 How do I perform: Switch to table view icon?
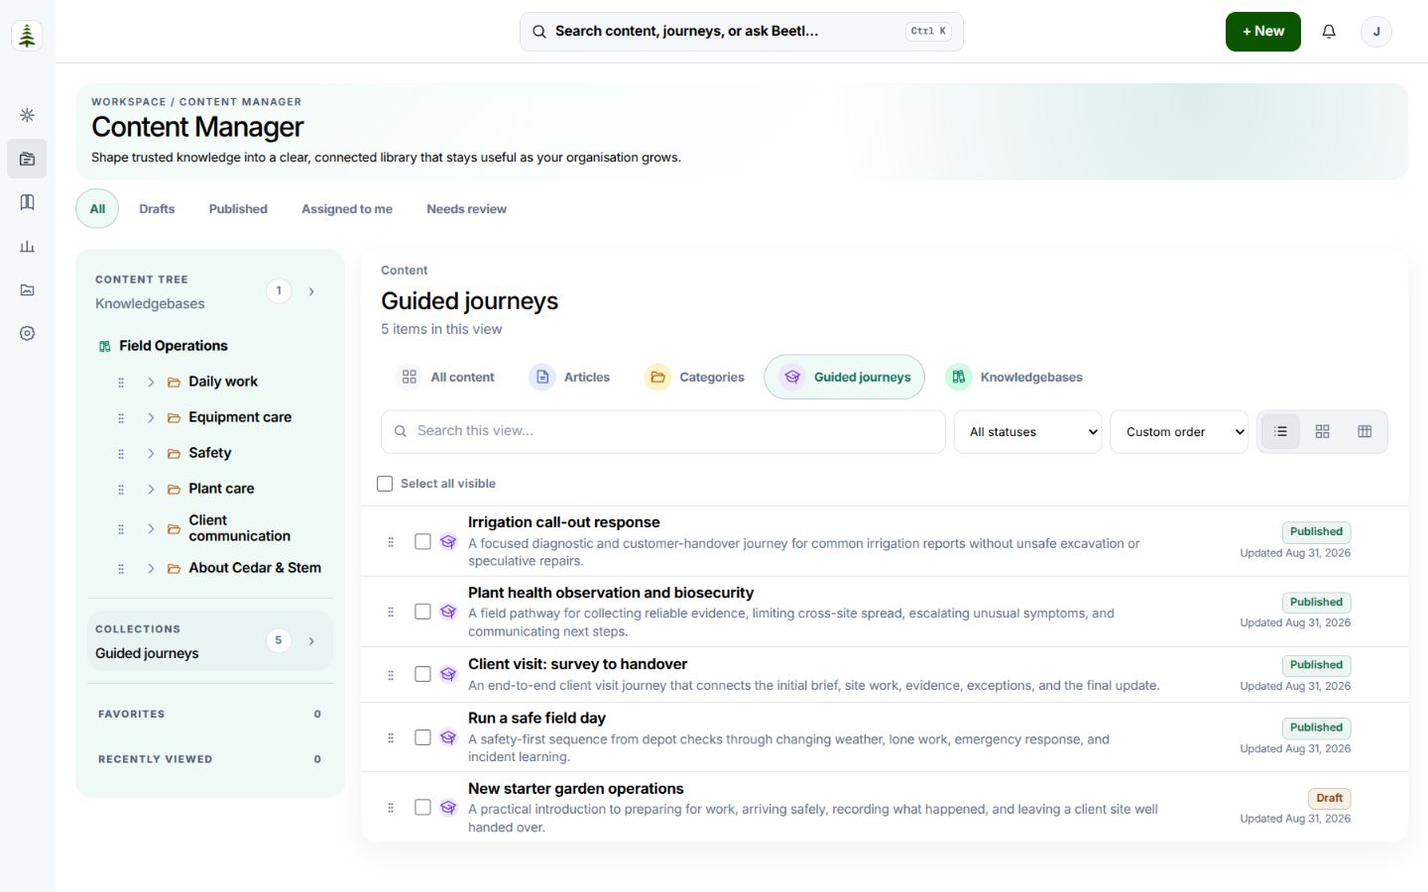click(x=1365, y=432)
